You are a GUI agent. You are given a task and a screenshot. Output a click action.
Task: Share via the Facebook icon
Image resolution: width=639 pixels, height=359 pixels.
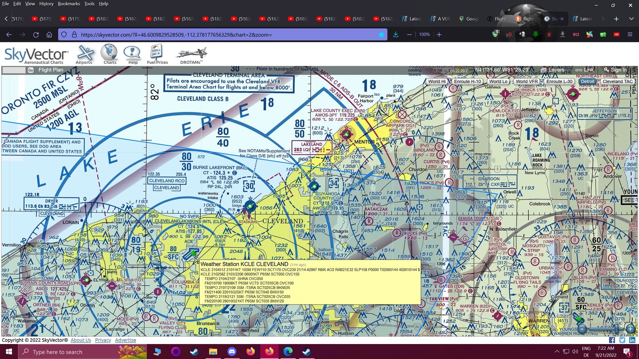pyautogui.click(x=612, y=340)
